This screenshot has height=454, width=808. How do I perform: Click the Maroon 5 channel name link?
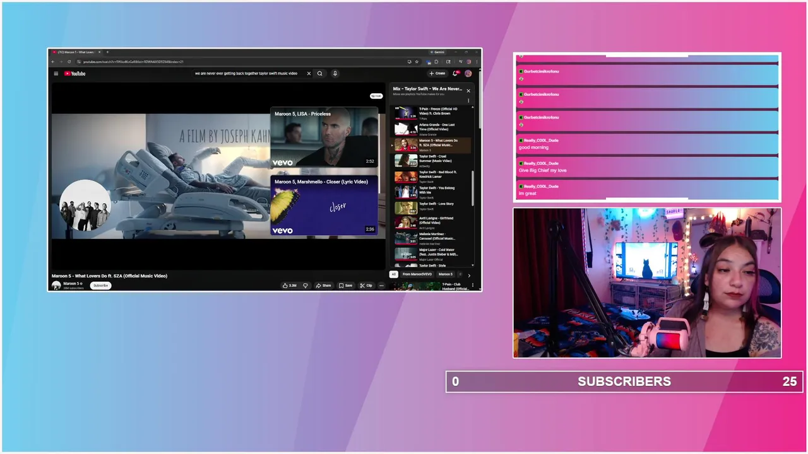coord(71,284)
